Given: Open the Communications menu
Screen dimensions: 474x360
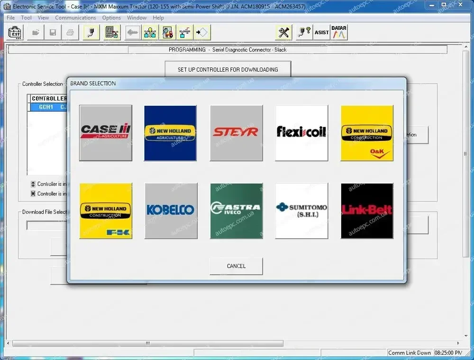Looking at the screenshot, I should point(75,18).
